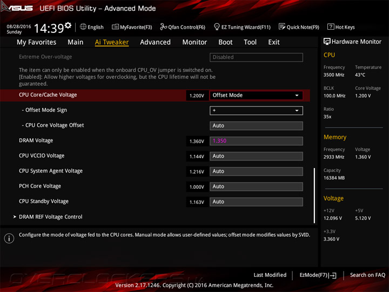Click CPU VCCIO Voltage Auto field

pyautogui.click(x=256, y=156)
